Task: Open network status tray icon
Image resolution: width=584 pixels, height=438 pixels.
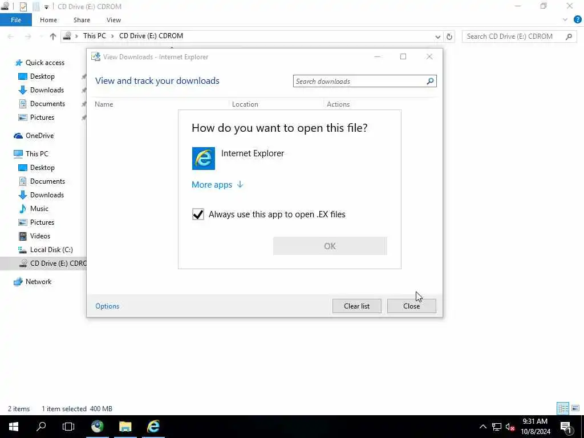Action: pyautogui.click(x=497, y=427)
